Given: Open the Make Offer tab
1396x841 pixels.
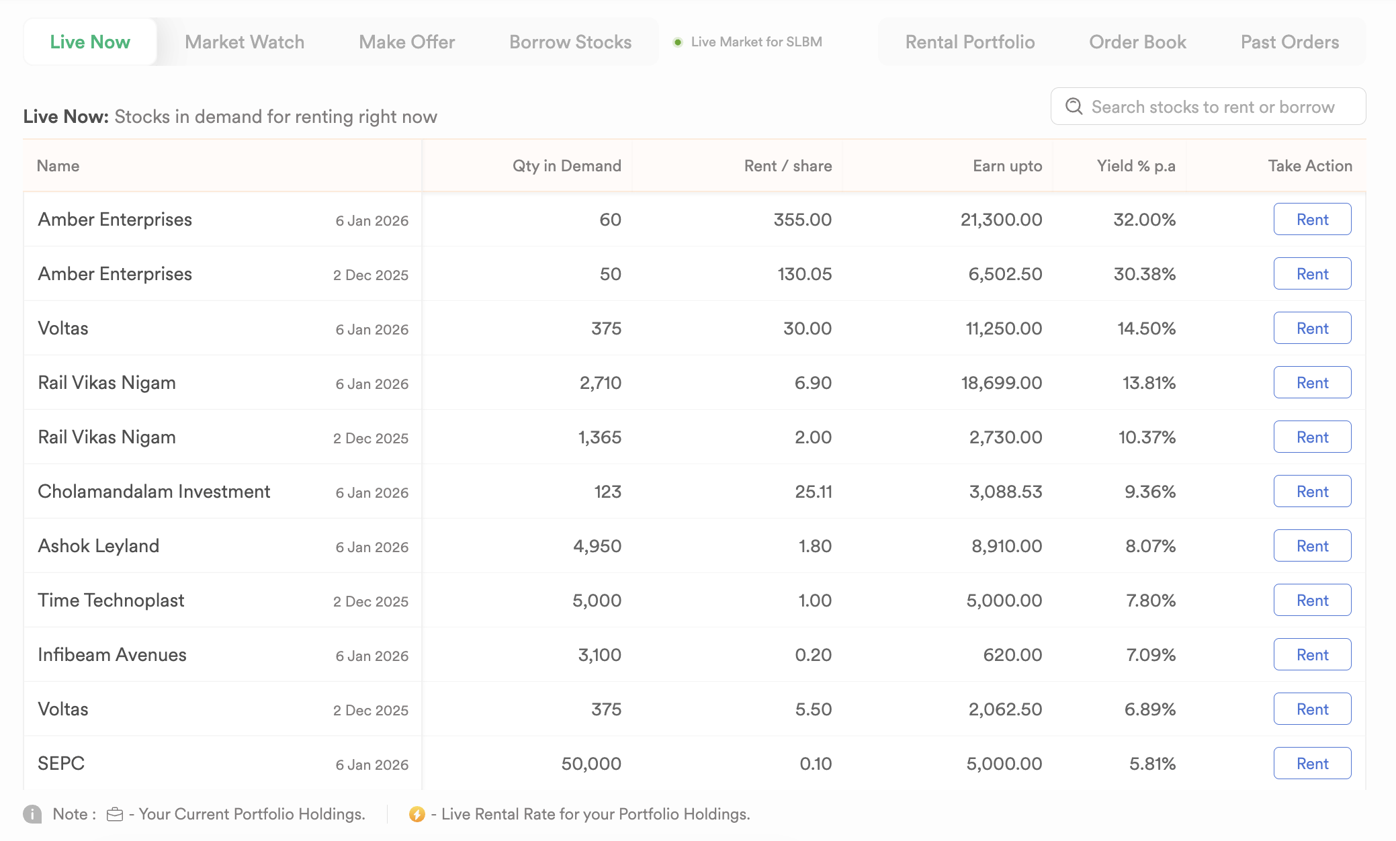Looking at the screenshot, I should 406,42.
